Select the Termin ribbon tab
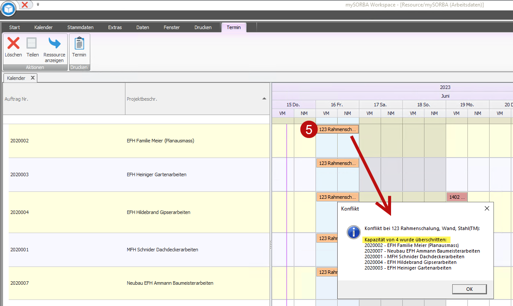Image resolution: width=513 pixels, height=306 pixels. (x=233, y=27)
